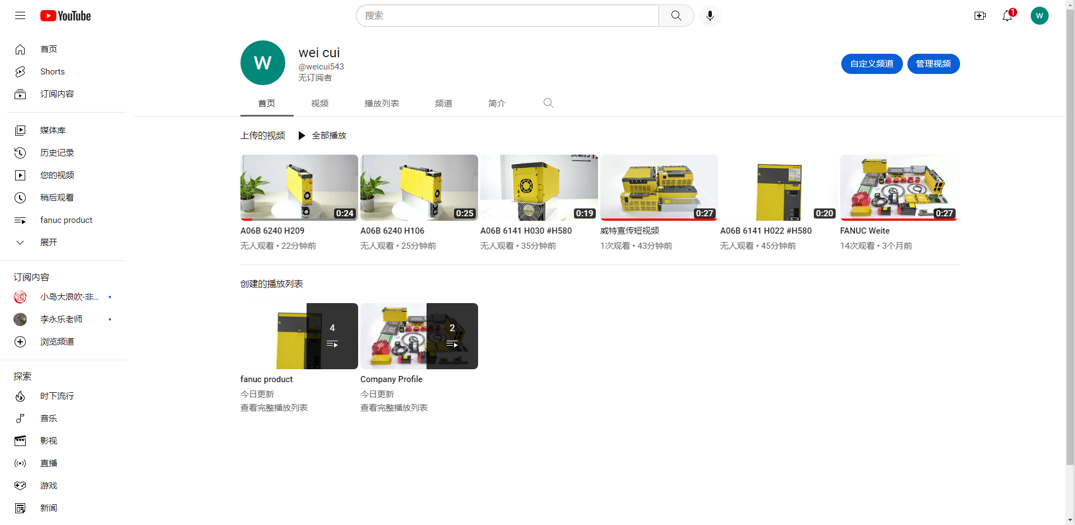This screenshot has height=525, width=1075.
Task: Open the fanuc product playlist thumbnail
Action: tap(299, 336)
